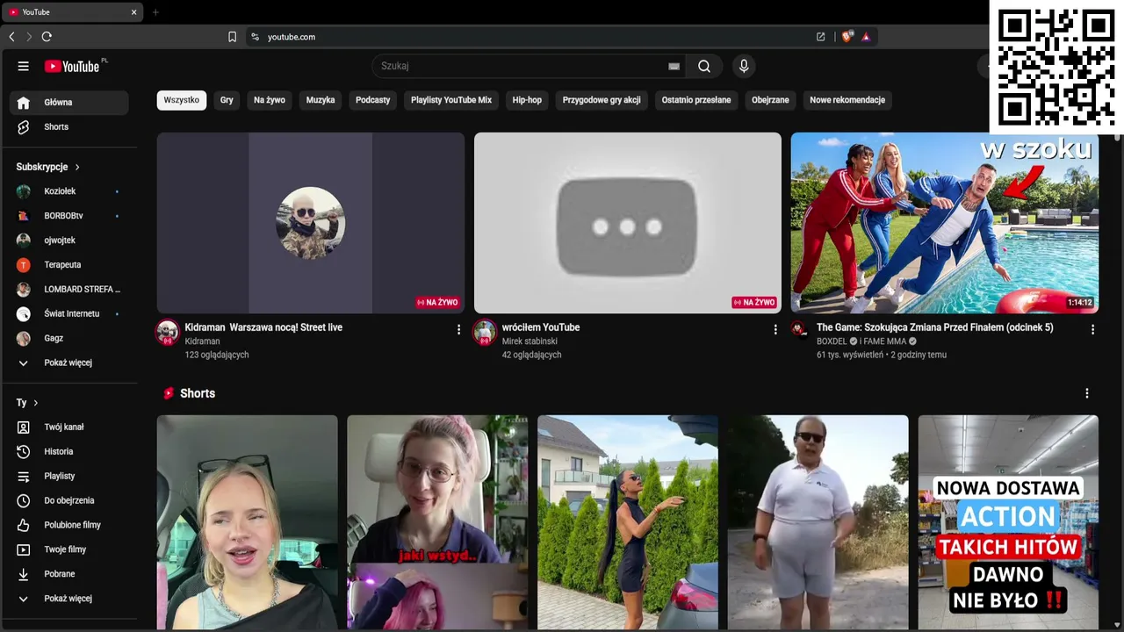Open the ojwojtek subscription
The width and height of the screenshot is (1124, 632).
coord(69,241)
